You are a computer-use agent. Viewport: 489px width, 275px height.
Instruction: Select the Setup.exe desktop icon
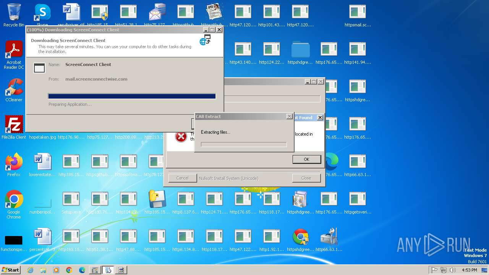(71, 202)
